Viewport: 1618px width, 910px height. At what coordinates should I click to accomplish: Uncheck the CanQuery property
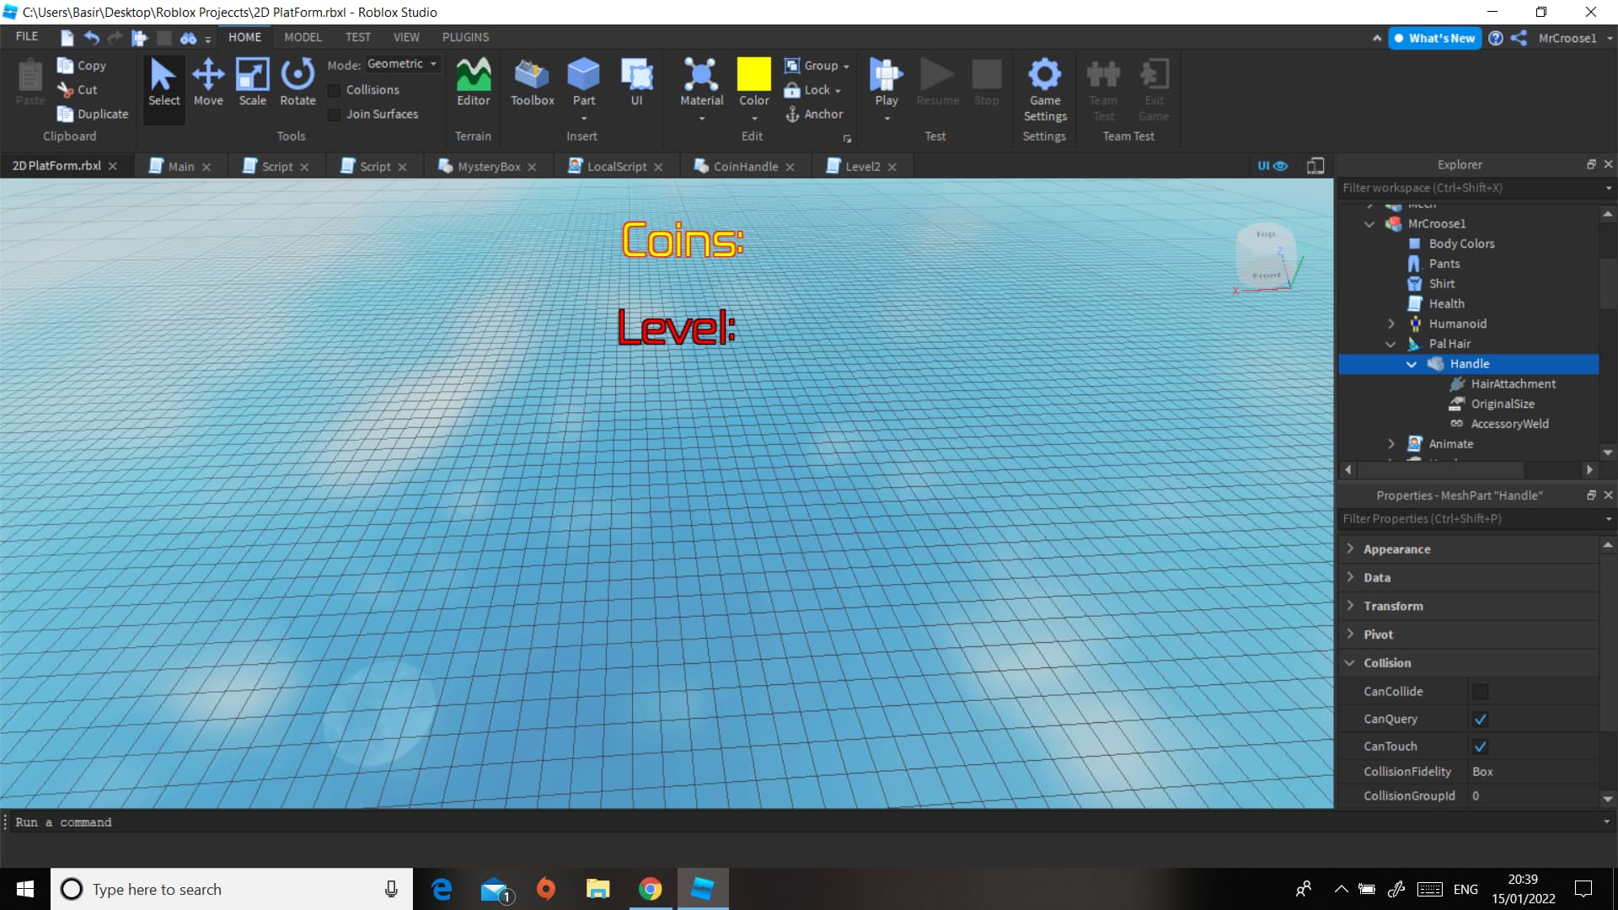[1481, 720]
